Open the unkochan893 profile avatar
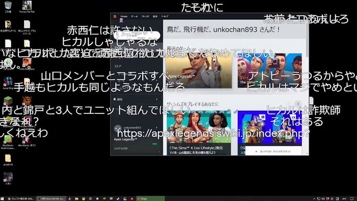The width and height of the screenshot is (357, 201). pos(118,128)
